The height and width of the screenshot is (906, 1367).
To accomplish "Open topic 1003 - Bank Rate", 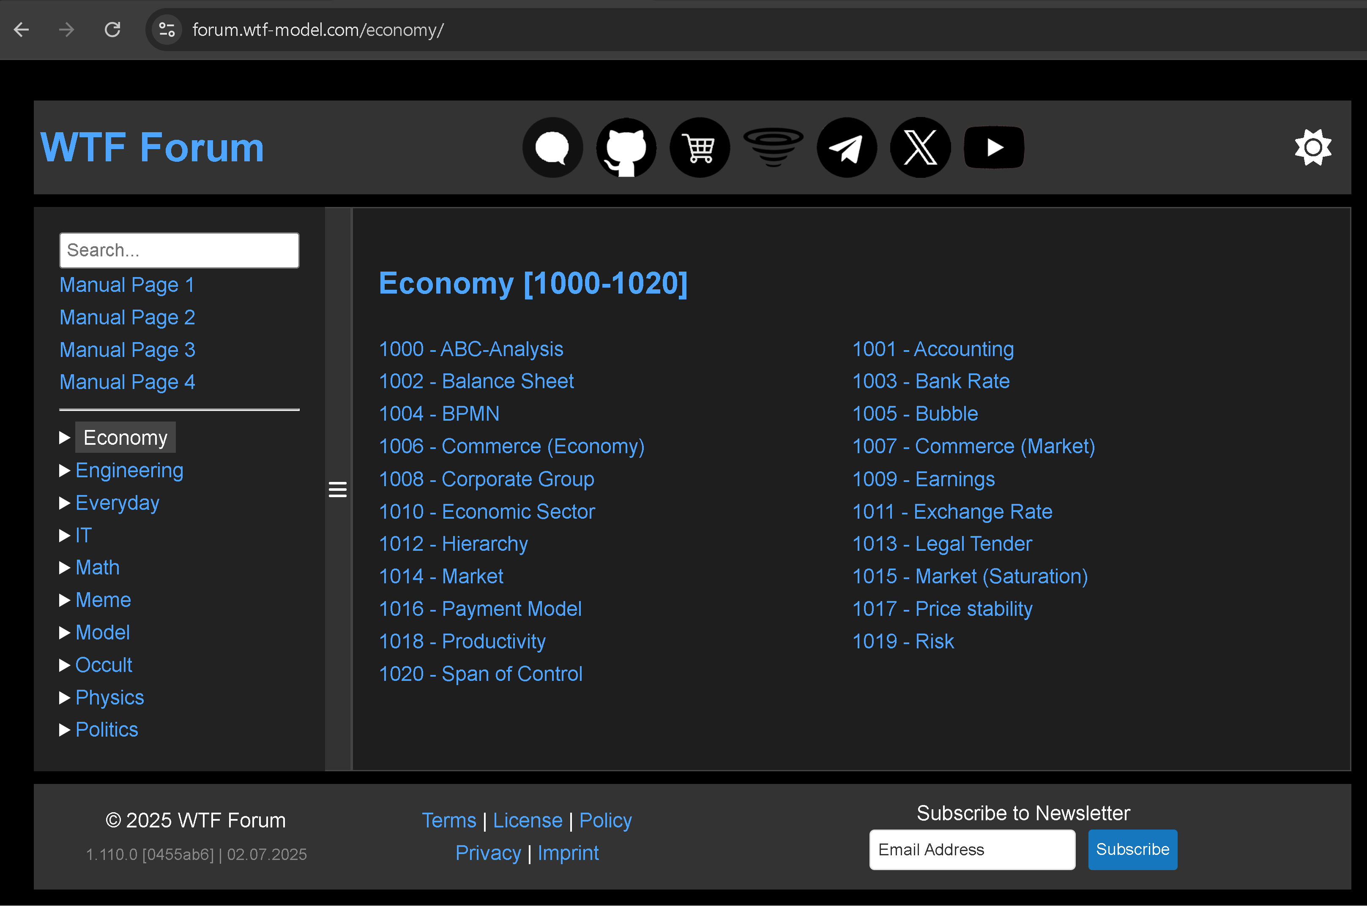I will click(x=931, y=381).
